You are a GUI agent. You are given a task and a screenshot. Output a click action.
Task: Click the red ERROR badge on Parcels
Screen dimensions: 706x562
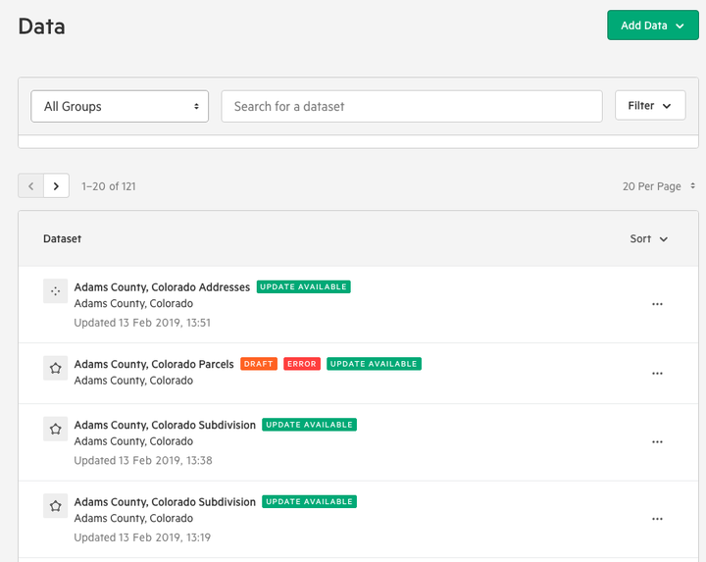point(302,364)
